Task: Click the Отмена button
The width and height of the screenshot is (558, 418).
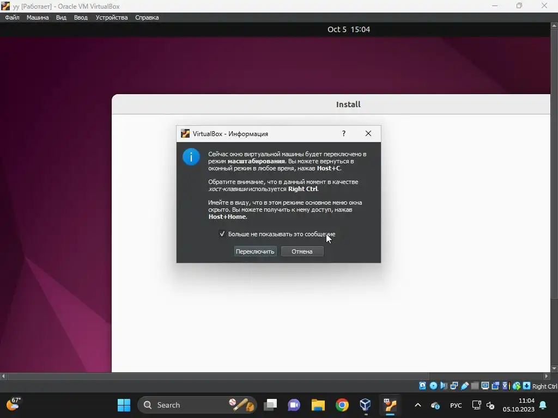Action: pos(302,251)
